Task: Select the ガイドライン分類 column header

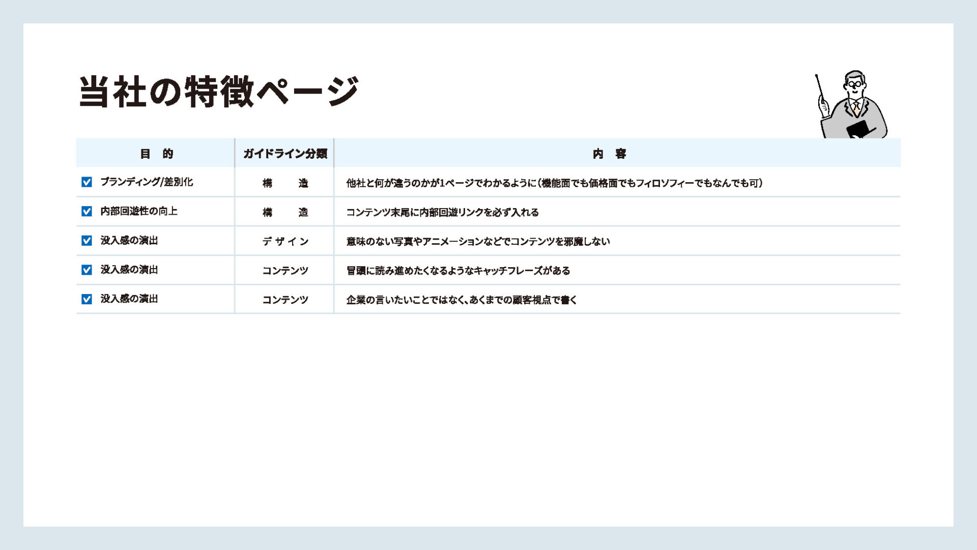Action: 284,154
